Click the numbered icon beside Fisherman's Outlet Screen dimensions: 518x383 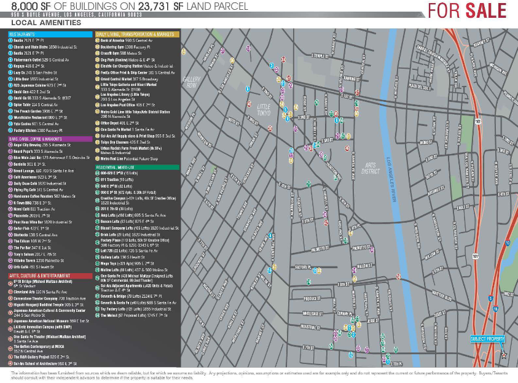coord(10,60)
